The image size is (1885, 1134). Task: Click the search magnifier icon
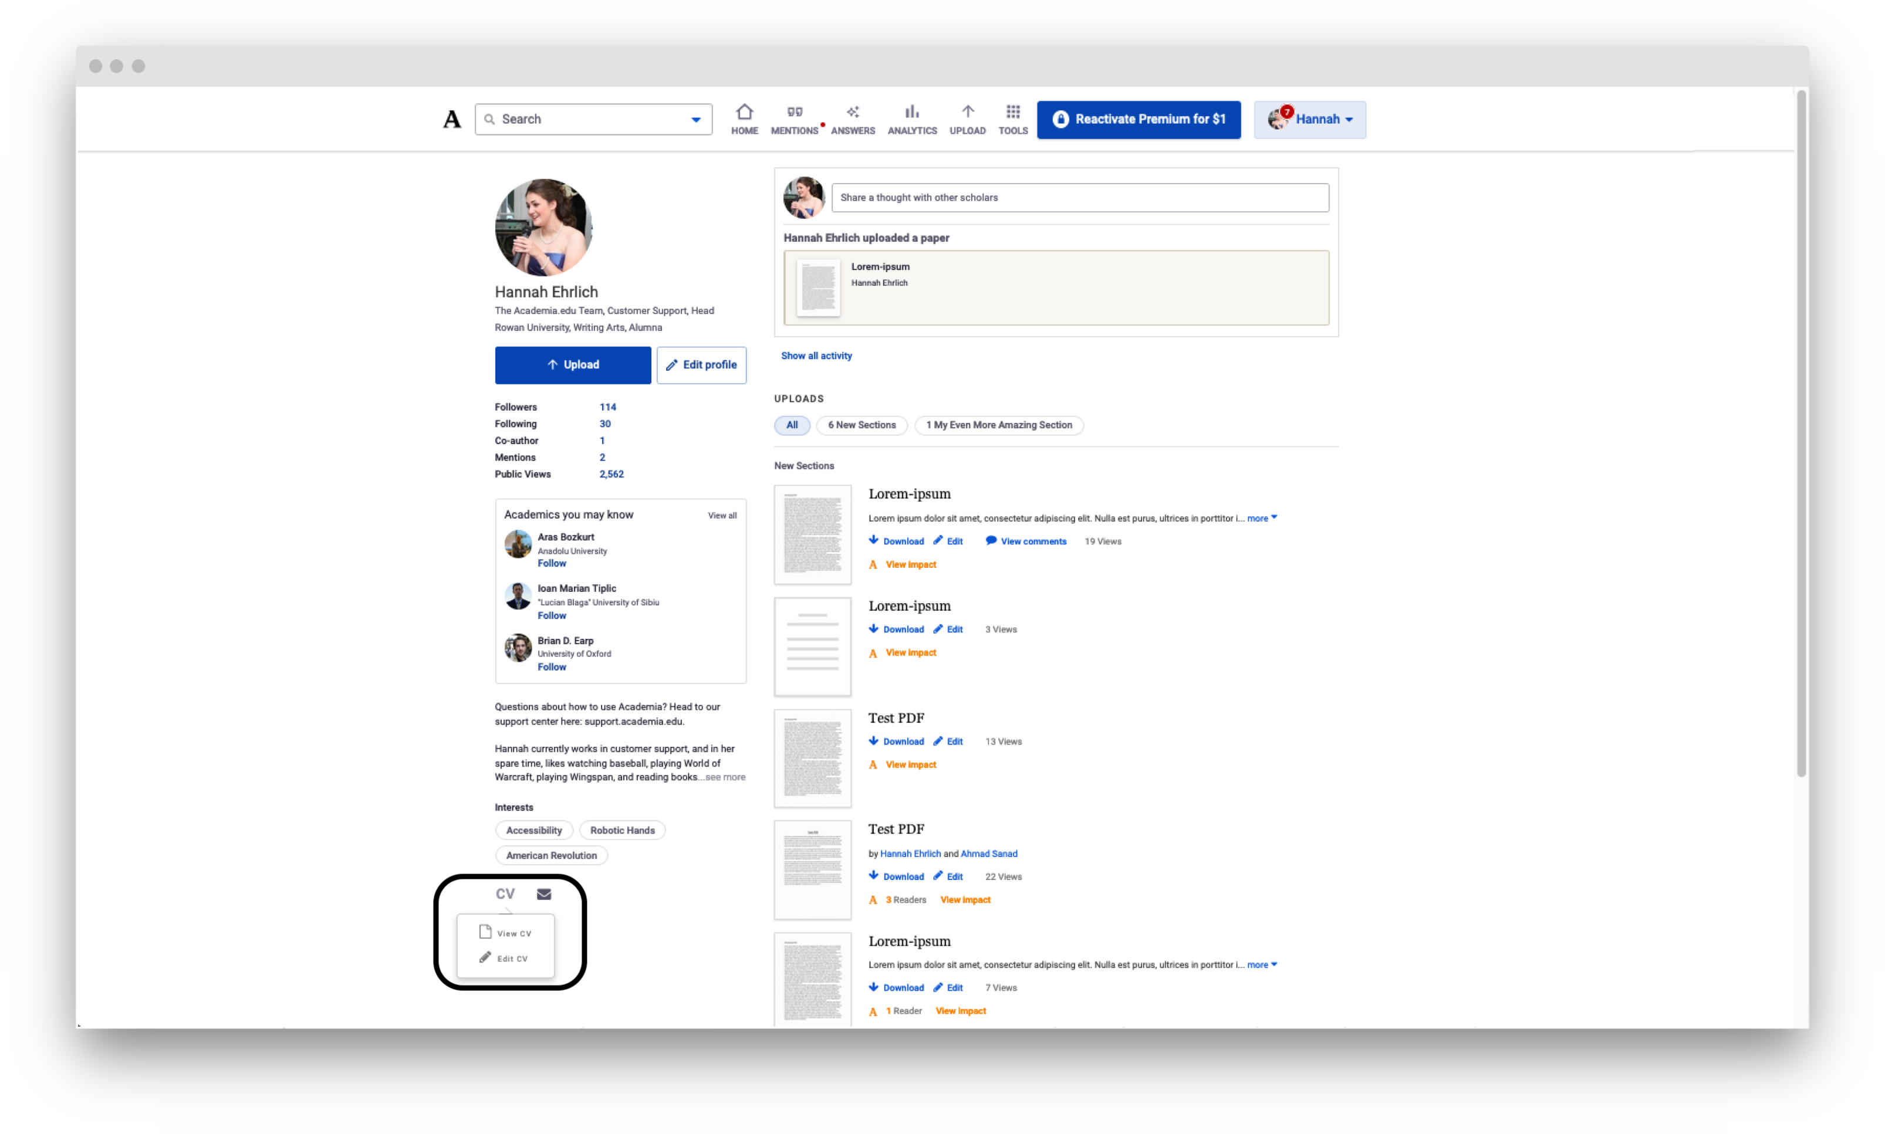point(489,119)
